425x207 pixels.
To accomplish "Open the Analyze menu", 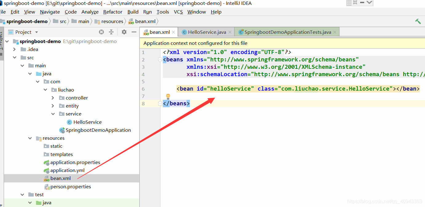I will click(x=90, y=12).
